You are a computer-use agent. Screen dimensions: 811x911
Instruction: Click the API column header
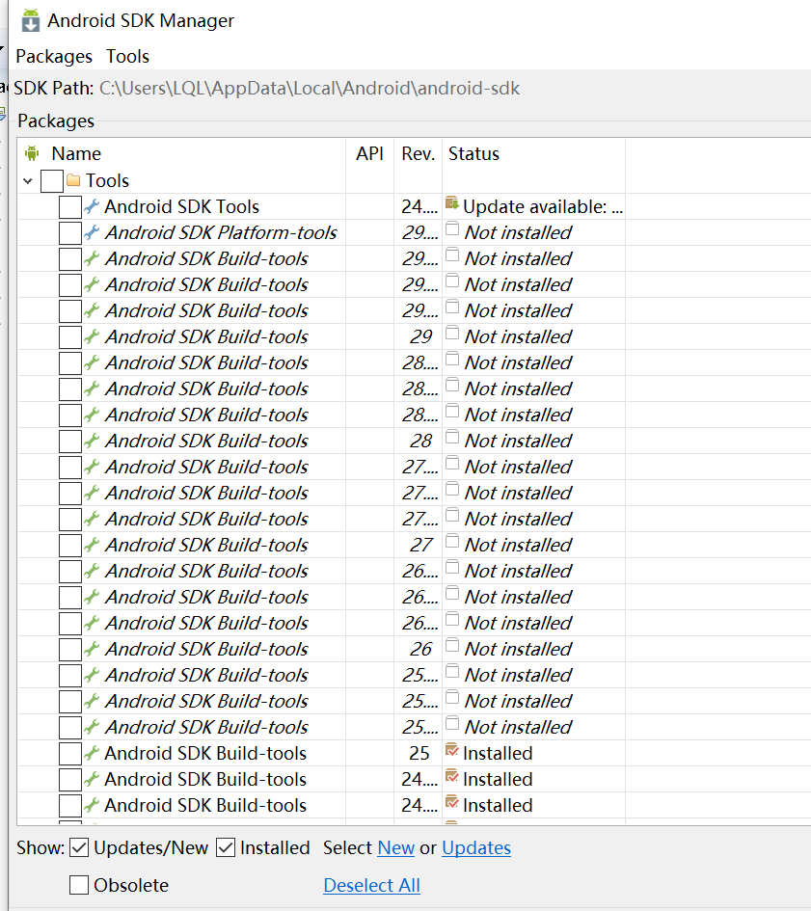click(x=369, y=153)
